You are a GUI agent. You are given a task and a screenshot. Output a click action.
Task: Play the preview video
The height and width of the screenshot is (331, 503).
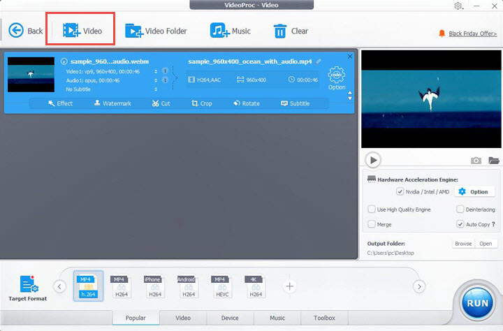pos(373,160)
